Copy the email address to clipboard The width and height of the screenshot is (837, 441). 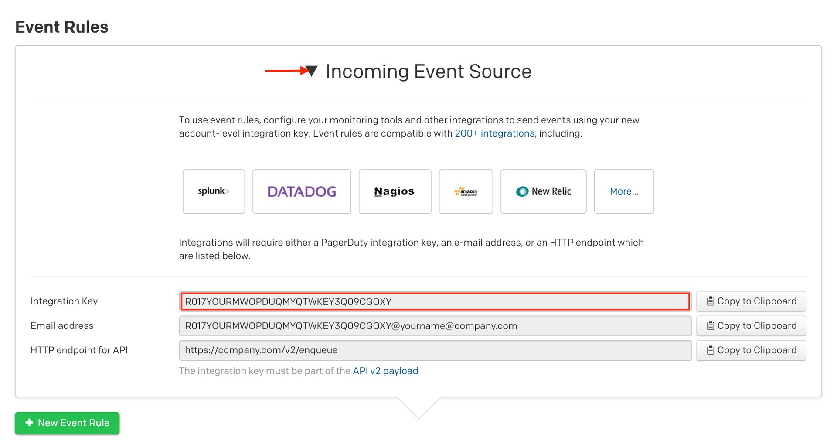click(x=751, y=326)
